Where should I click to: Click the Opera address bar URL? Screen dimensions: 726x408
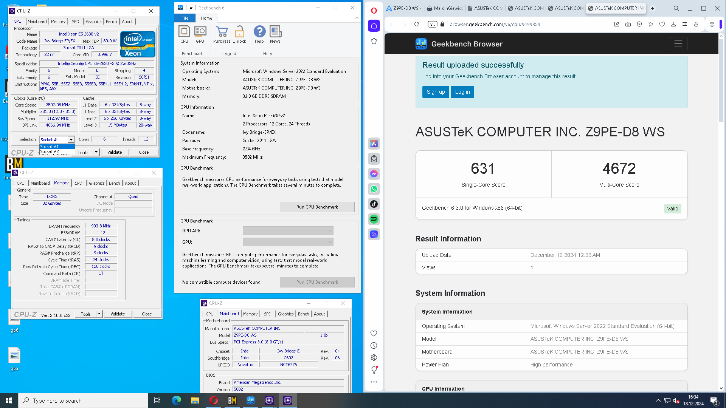495,24
